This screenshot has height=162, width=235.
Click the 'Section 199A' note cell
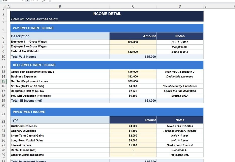coord(180,96)
